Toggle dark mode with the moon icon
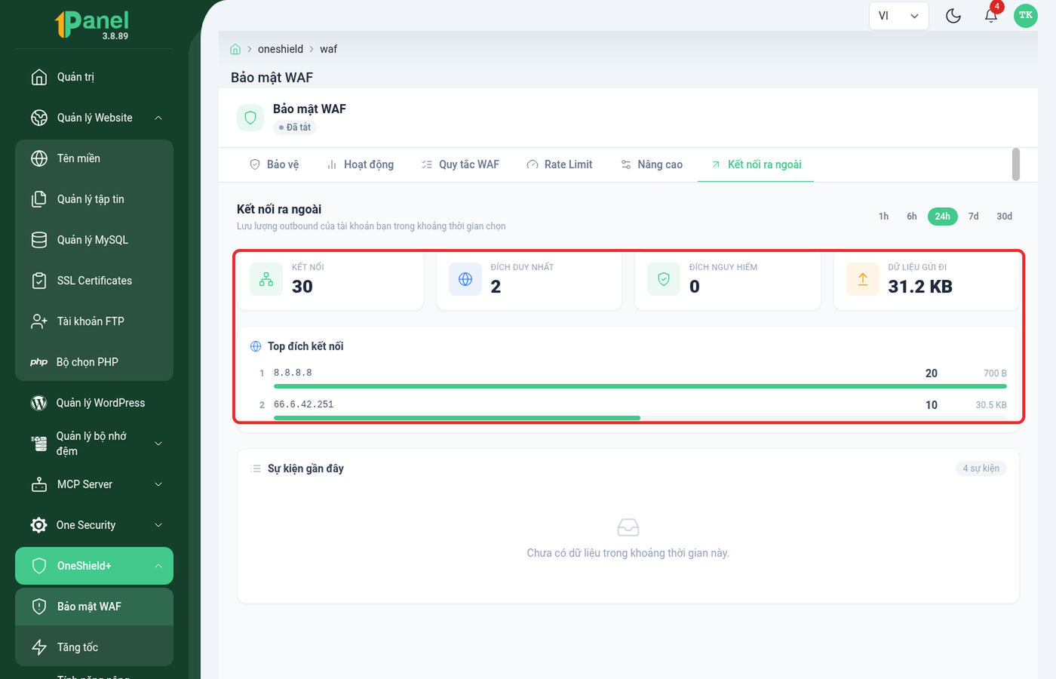Image resolution: width=1056 pixels, height=679 pixels. [x=953, y=16]
